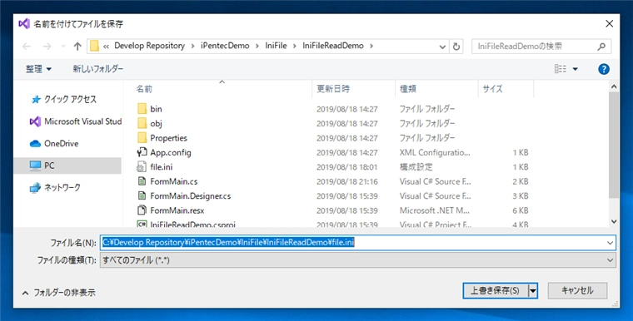Collapse folders with フォルダーの非表示
633x321 pixels.
(x=59, y=293)
